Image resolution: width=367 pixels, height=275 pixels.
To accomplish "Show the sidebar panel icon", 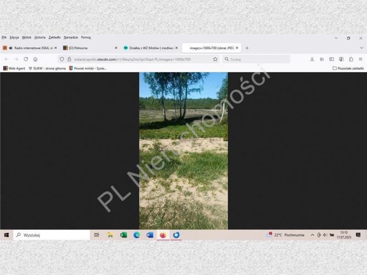I will (332, 59).
